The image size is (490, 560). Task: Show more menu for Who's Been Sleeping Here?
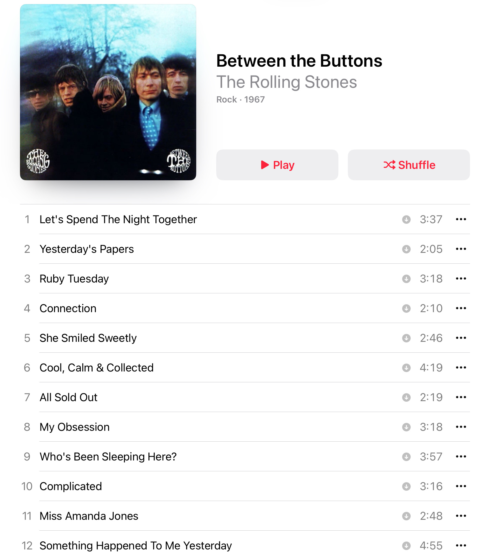coord(461,457)
